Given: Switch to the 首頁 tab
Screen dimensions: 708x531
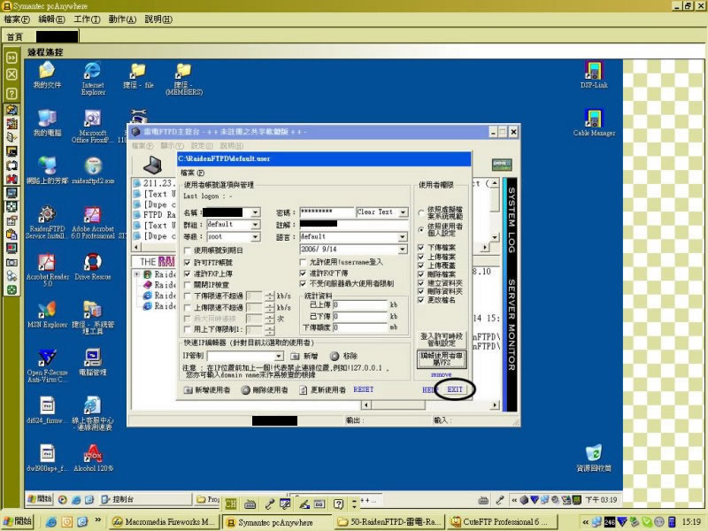Looking at the screenshot, I should [14, 36].
